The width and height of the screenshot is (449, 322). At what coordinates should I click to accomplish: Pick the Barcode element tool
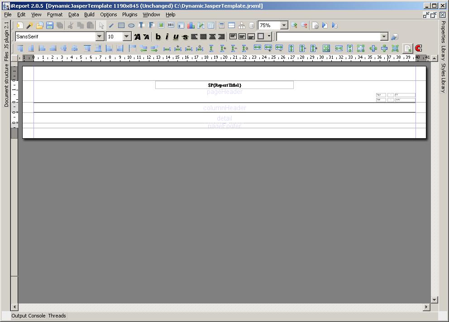pyautogui.click(x=171, y=25)
